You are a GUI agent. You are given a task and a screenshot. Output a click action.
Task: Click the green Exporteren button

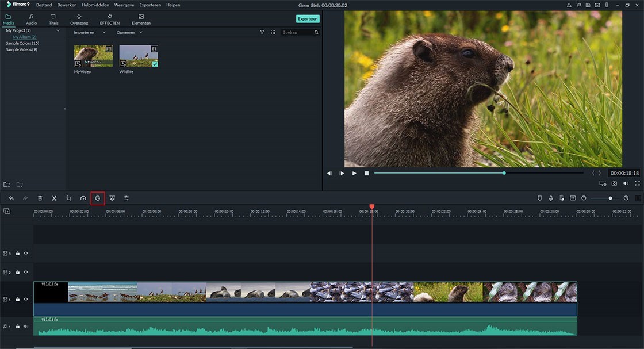pos(308,19)
